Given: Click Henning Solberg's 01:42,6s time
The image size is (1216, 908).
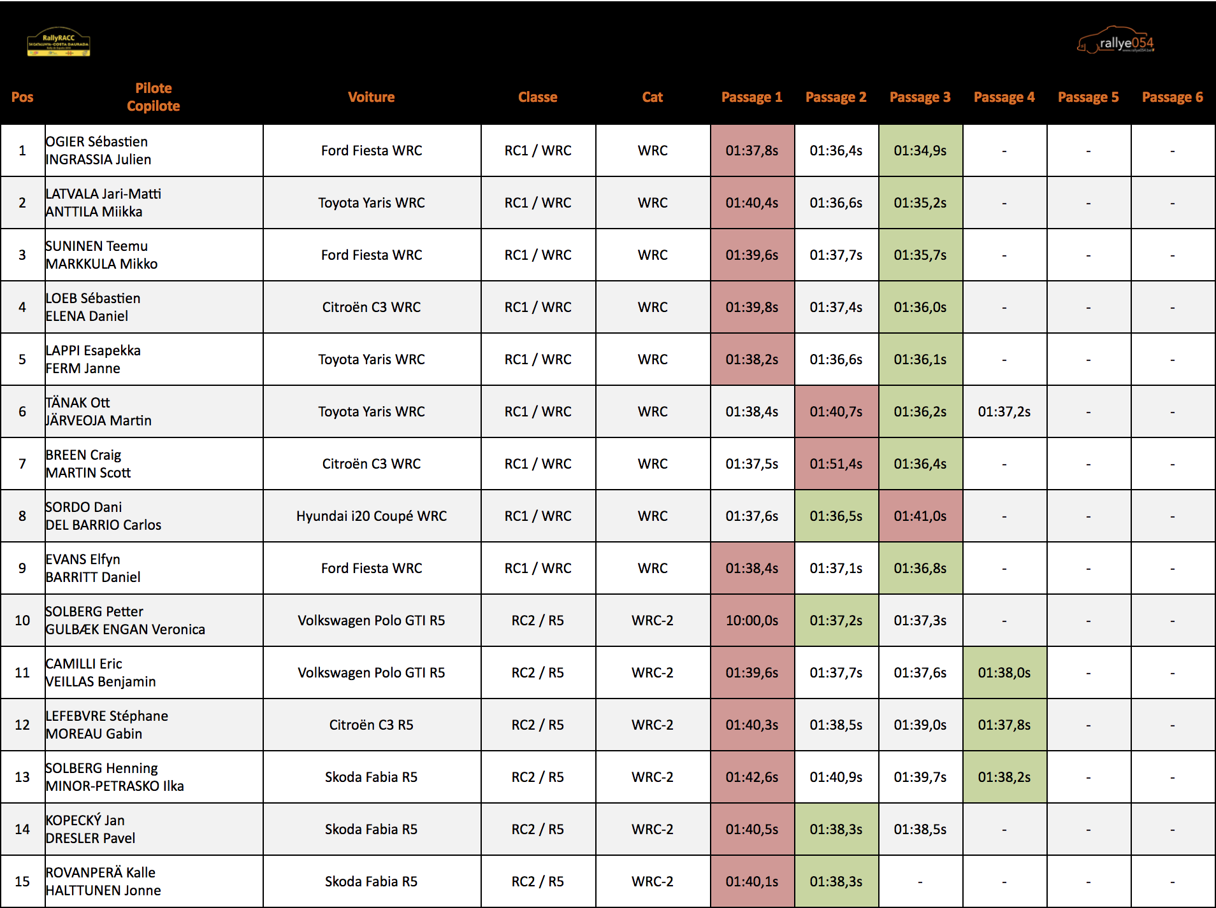Looking at the screenshot, I should [x=752, y=777].
